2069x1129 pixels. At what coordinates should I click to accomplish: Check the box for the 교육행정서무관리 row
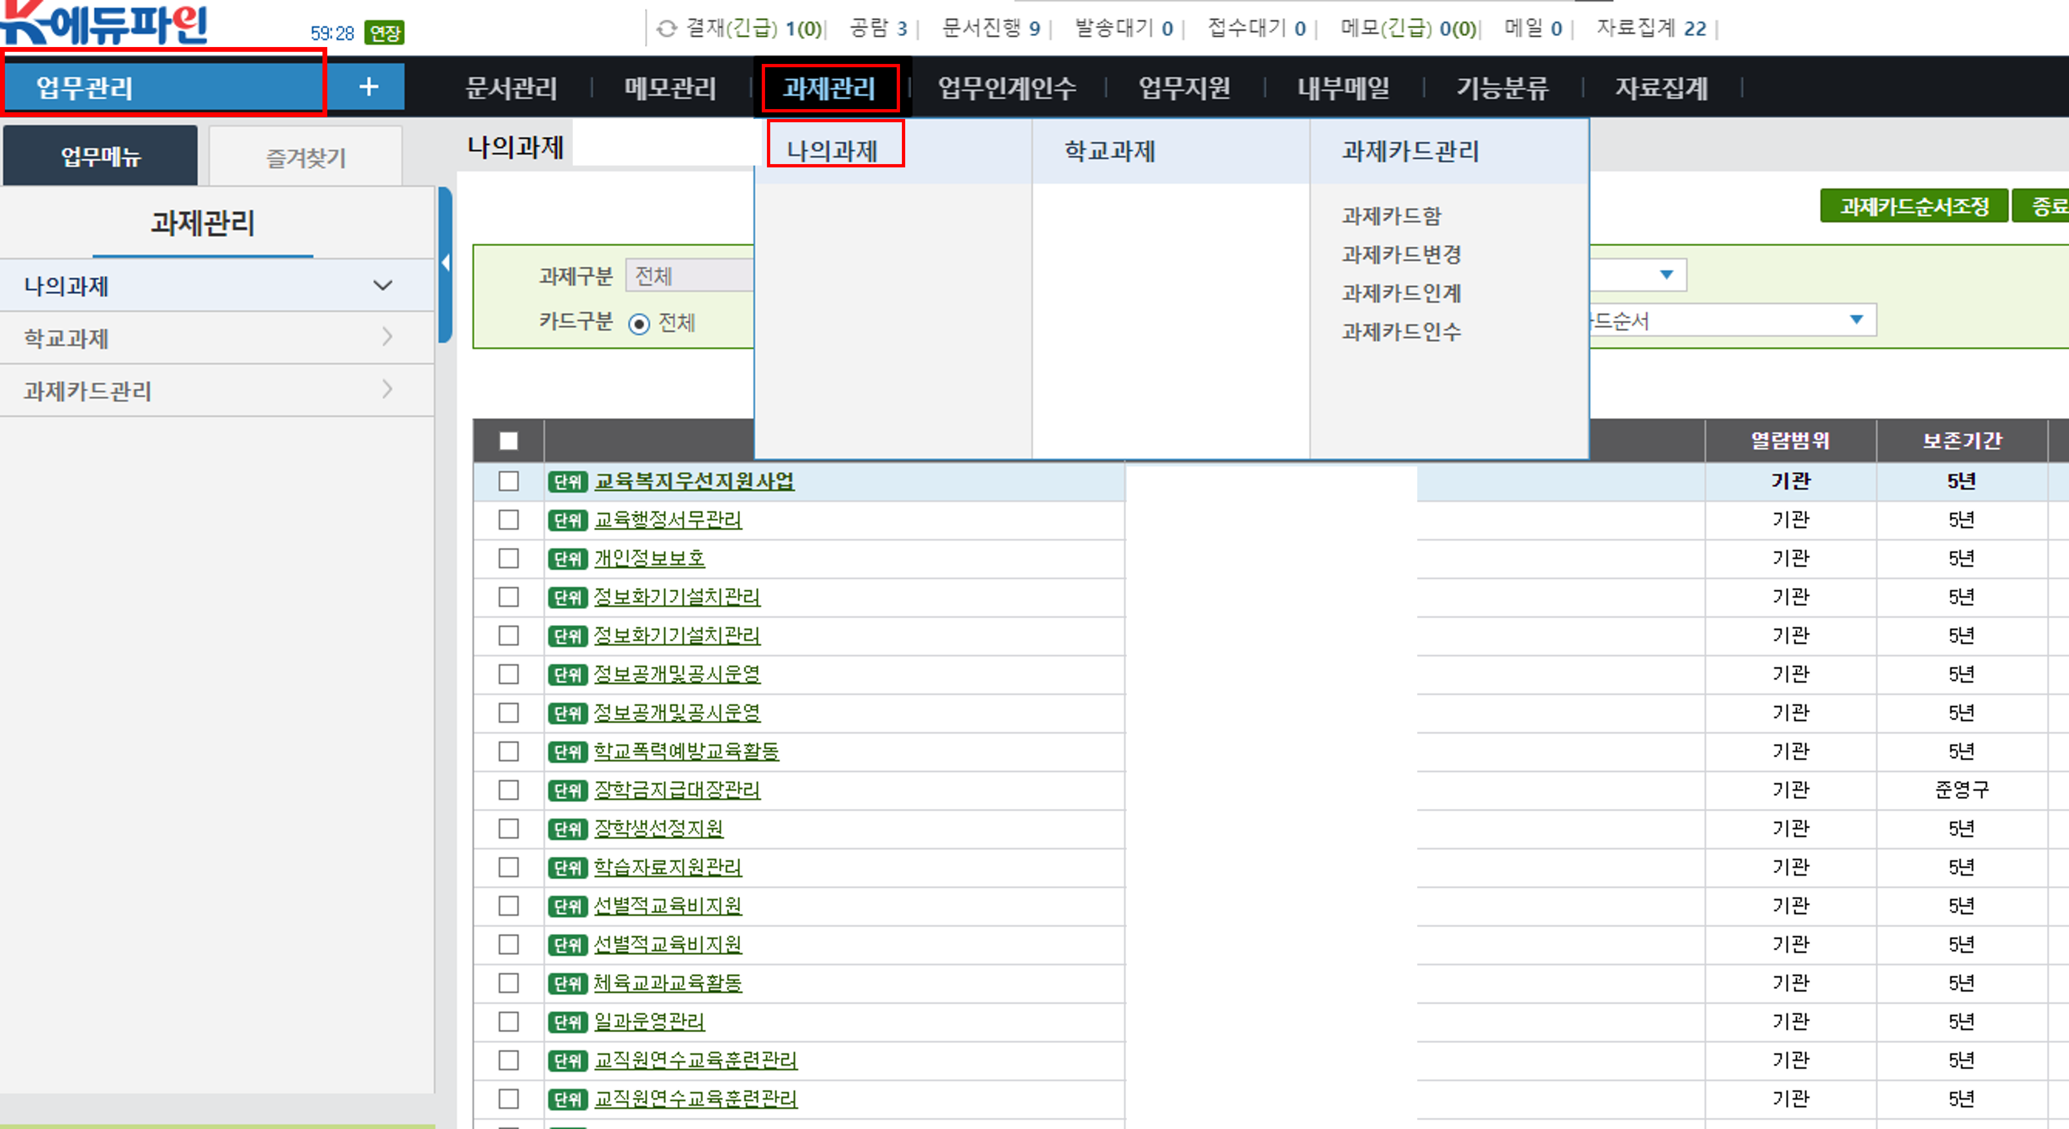[x=508, y=521]
